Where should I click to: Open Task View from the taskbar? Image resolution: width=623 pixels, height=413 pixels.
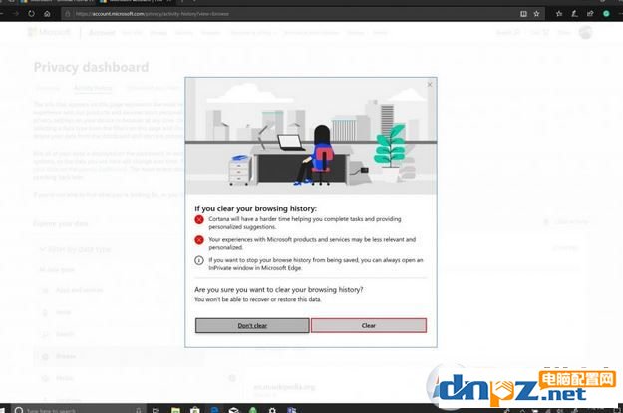pyautogui.click(x=156, y=410)
